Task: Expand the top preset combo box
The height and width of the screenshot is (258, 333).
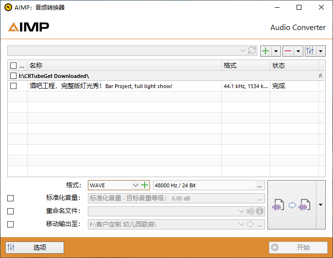Action: point(243,51)
